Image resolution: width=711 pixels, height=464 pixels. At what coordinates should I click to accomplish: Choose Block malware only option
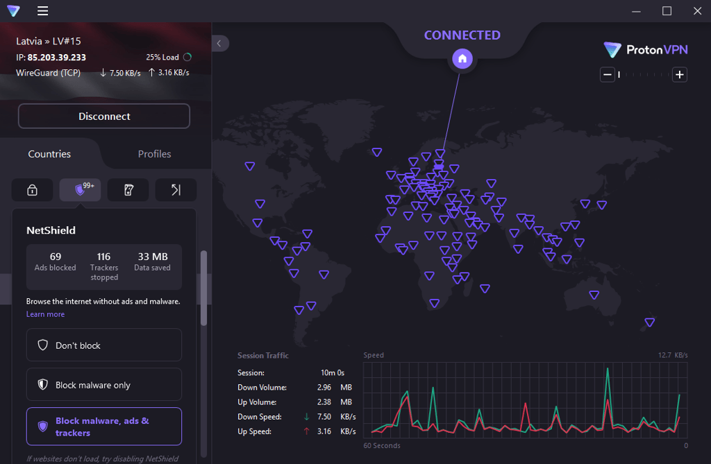click(104, 385)
